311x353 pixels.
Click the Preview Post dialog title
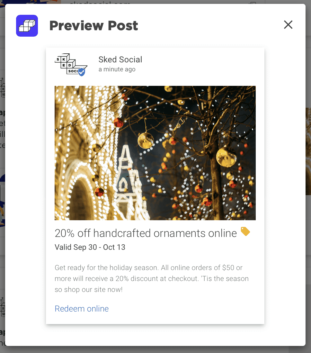[93, 26]
